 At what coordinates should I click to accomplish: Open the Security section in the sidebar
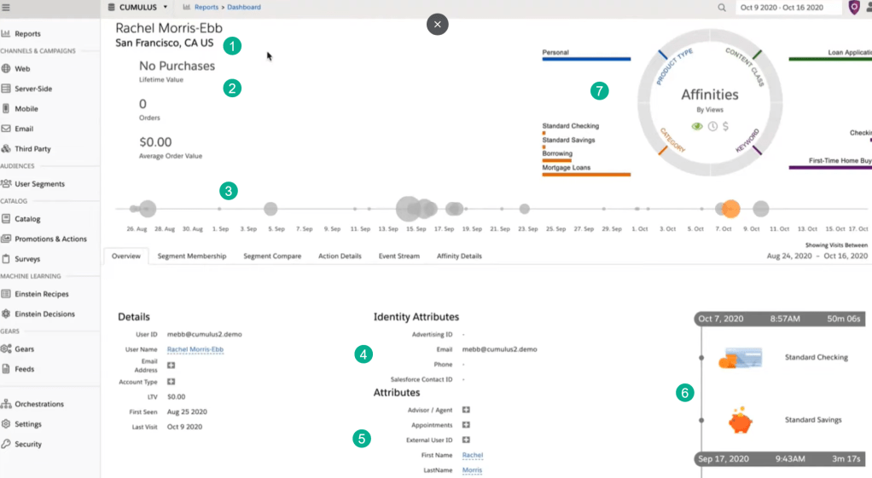coord(27,444)
